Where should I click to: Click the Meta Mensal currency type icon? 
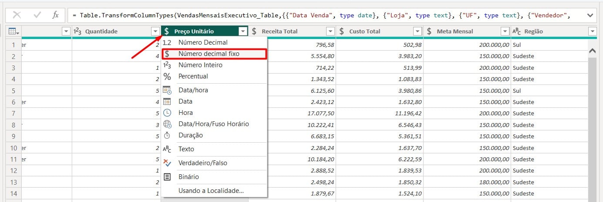click(x=429, y=31)
